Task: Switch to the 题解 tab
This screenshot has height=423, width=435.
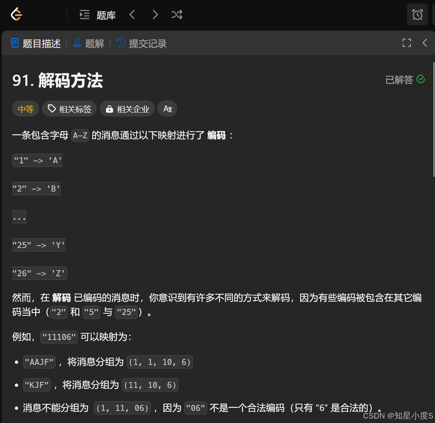Action: 89,43
